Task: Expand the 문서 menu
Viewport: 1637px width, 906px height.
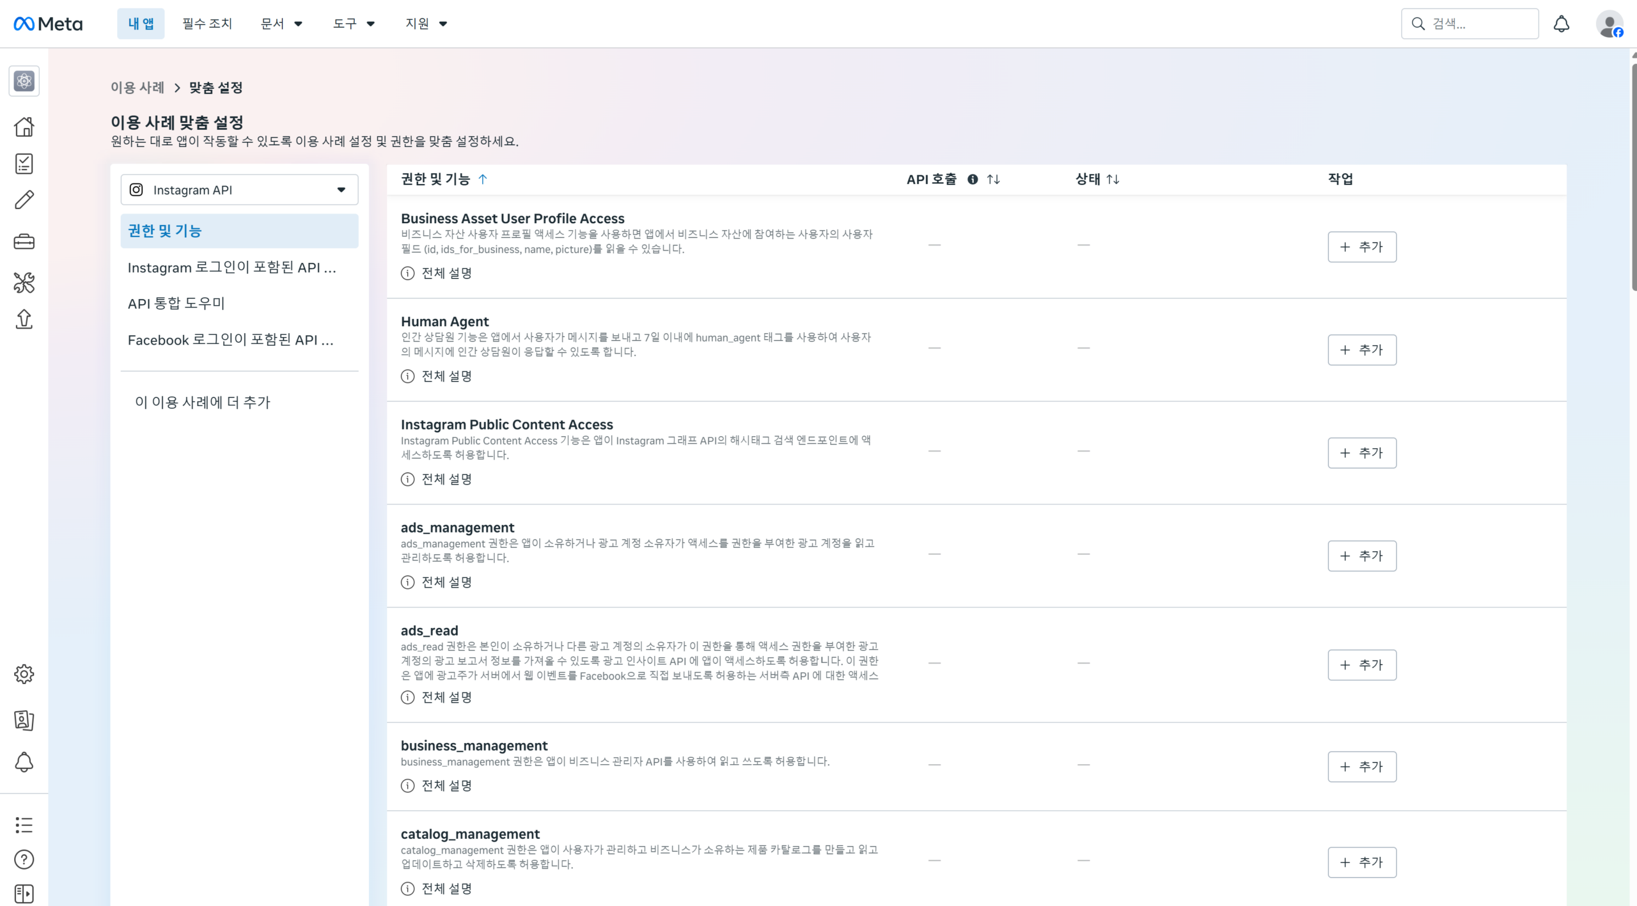Action: (281, 24)
